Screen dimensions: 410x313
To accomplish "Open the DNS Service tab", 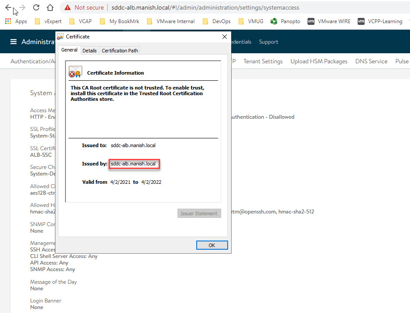I will click(371, 61).
